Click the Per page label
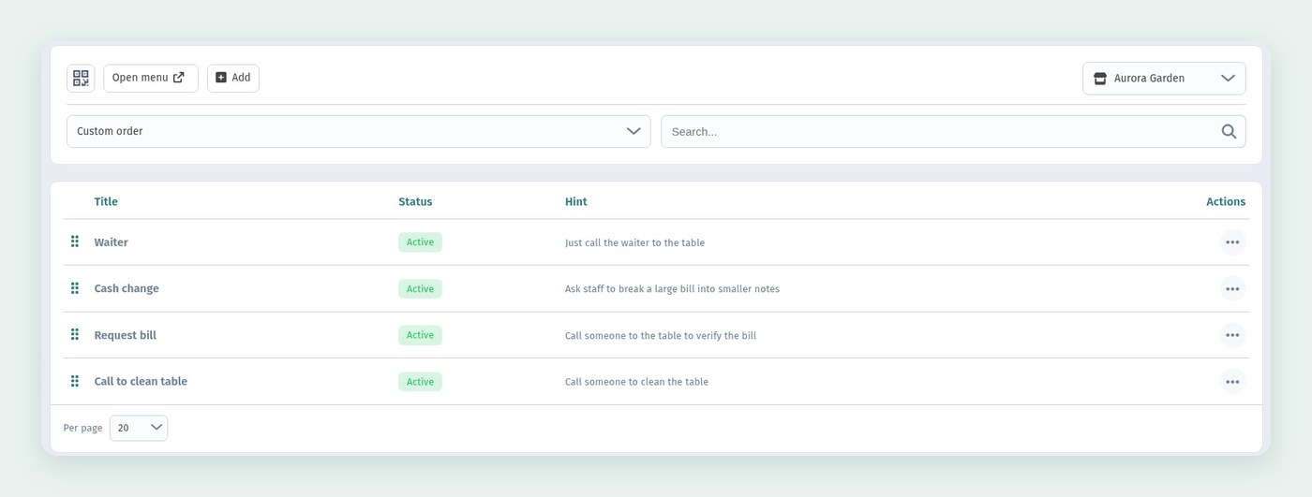The image size is (1312, 497). (x=82, y=428)
